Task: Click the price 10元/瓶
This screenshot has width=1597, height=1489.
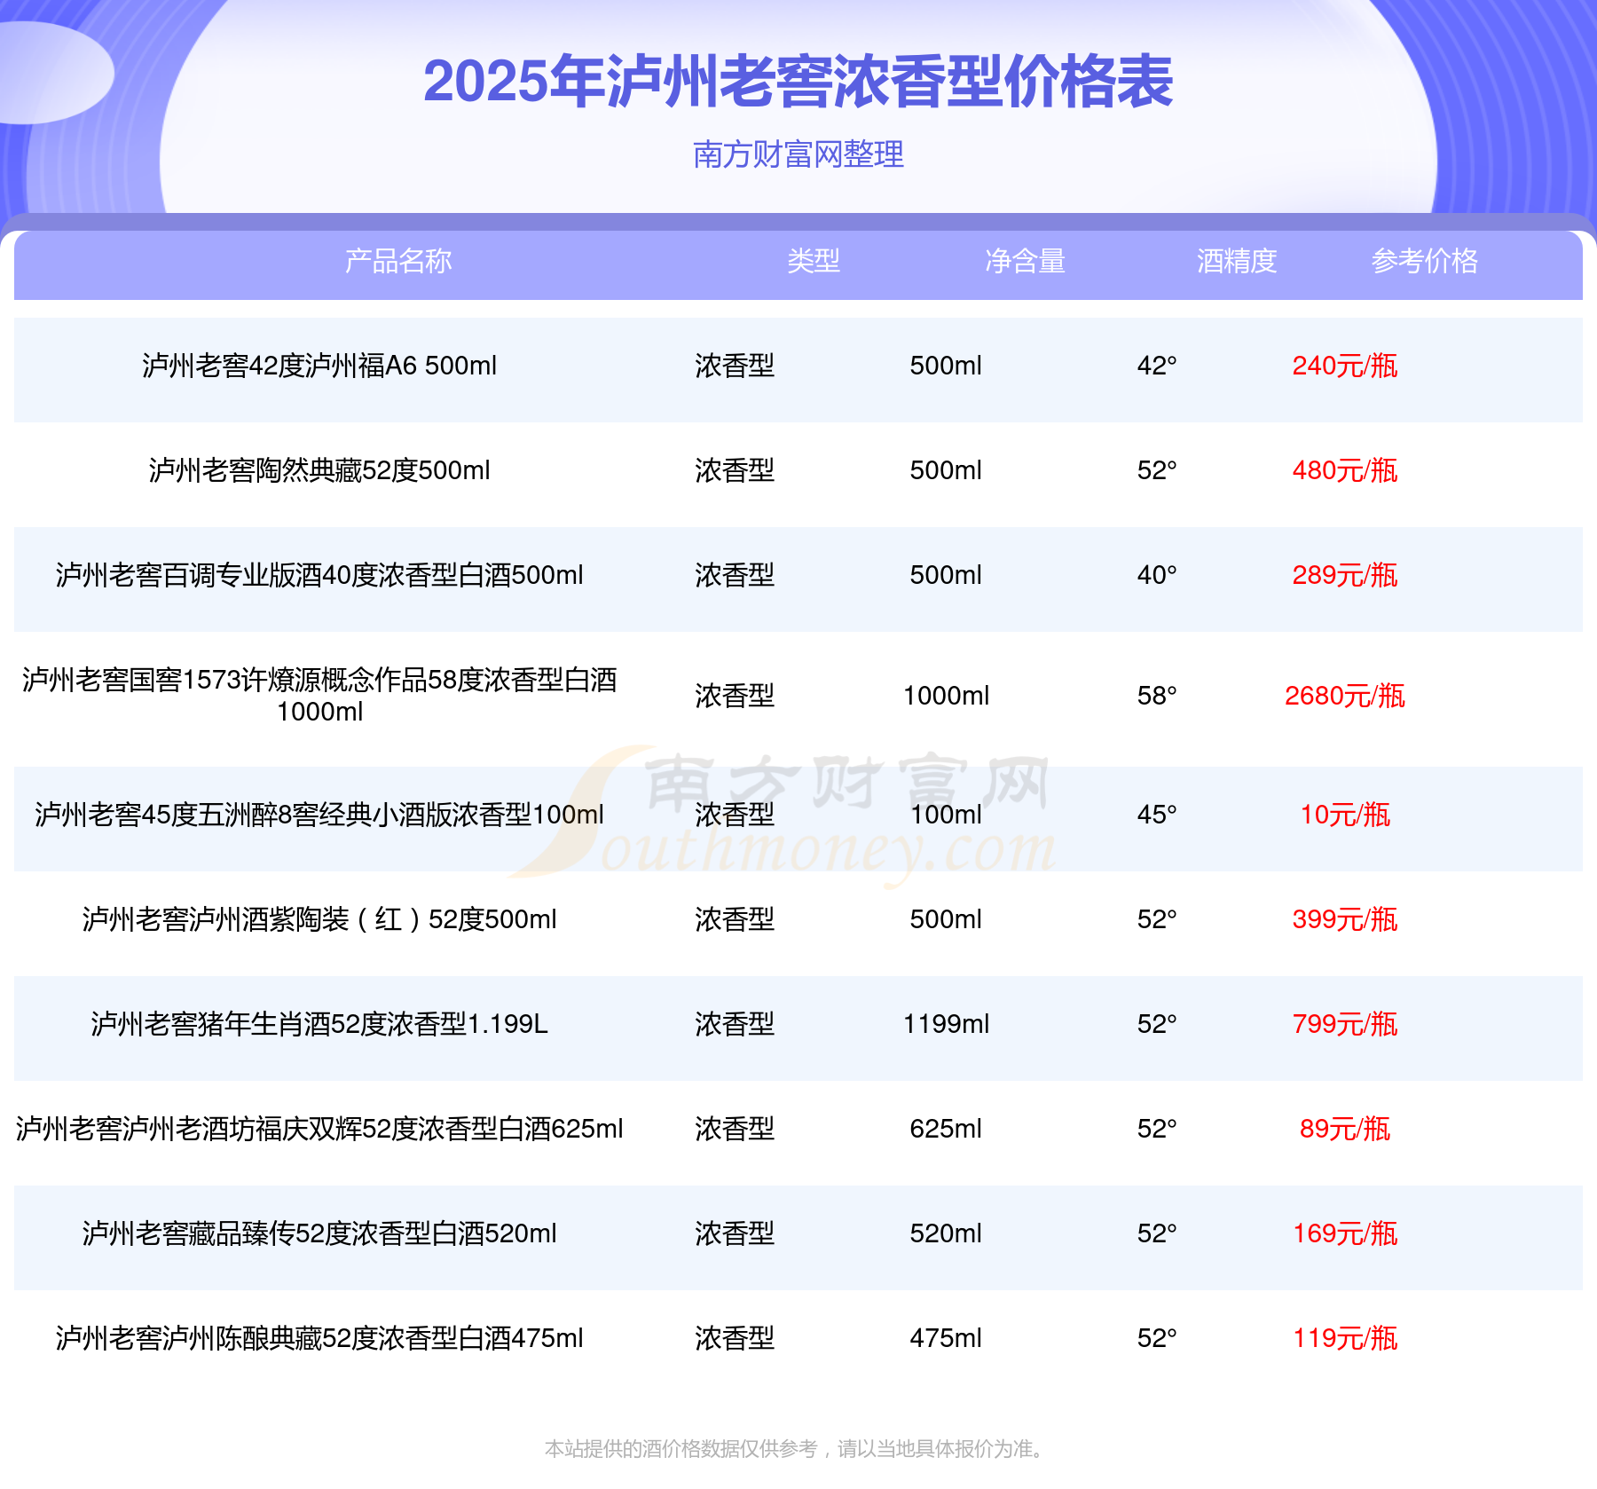Action: [1345, 815]
